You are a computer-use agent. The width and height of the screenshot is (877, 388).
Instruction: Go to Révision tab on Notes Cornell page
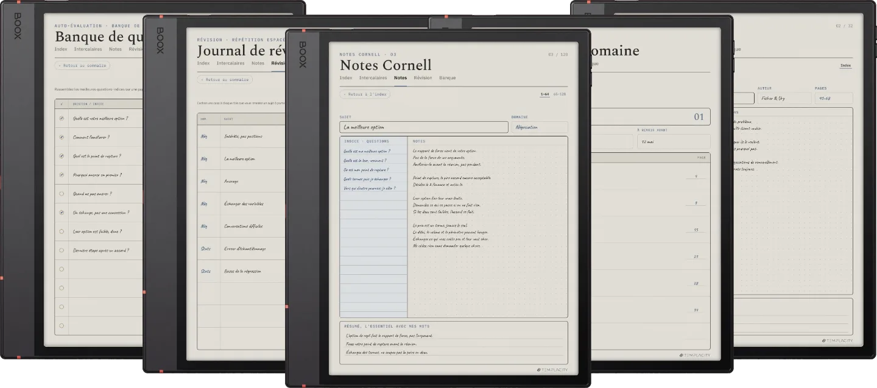tap(423, 78)
